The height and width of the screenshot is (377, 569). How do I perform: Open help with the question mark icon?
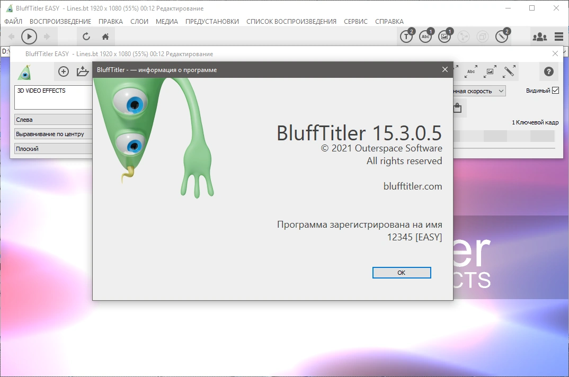[549, 71]
